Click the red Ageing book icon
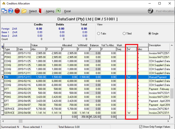Image resolution: width=175 pixels, height=129 pixels. (41, 11)
